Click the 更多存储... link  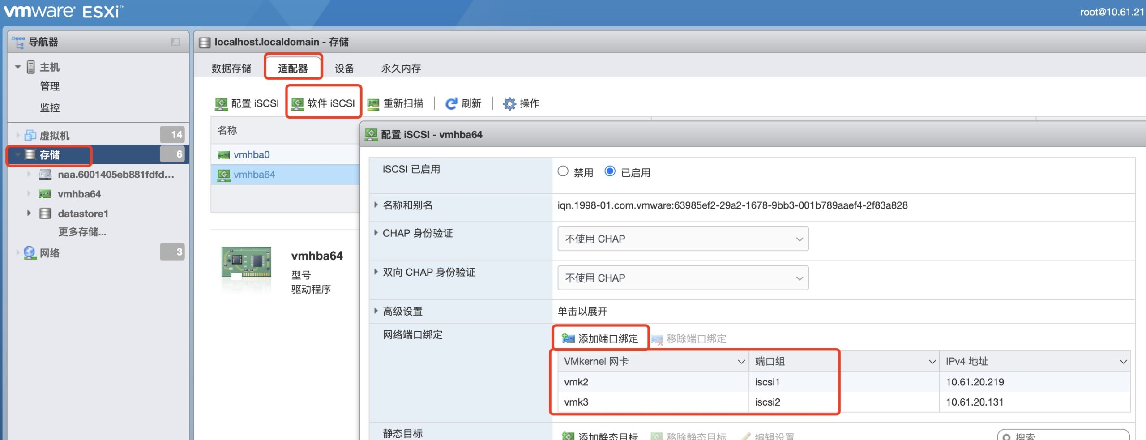point(82,232)
